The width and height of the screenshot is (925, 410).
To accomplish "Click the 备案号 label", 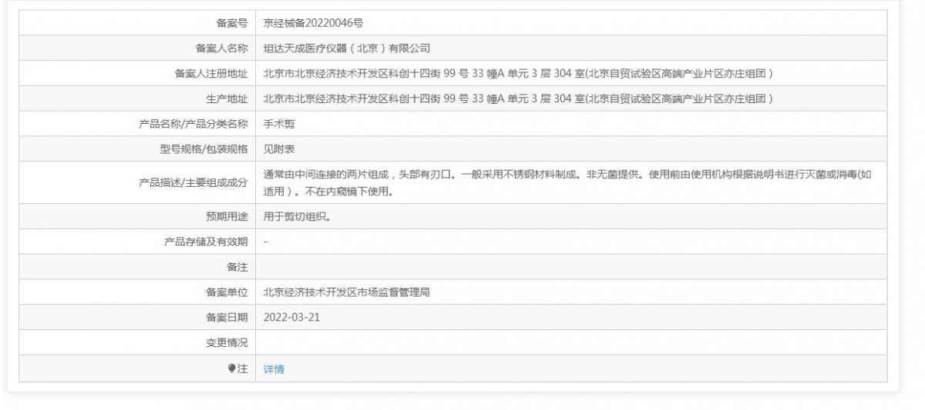I will (232, 23).
